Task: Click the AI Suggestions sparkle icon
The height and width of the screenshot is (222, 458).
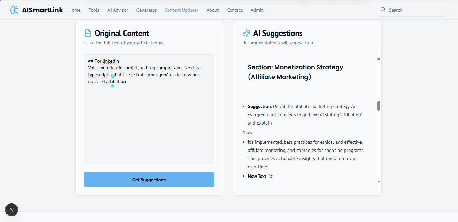Action: point(246,33)
